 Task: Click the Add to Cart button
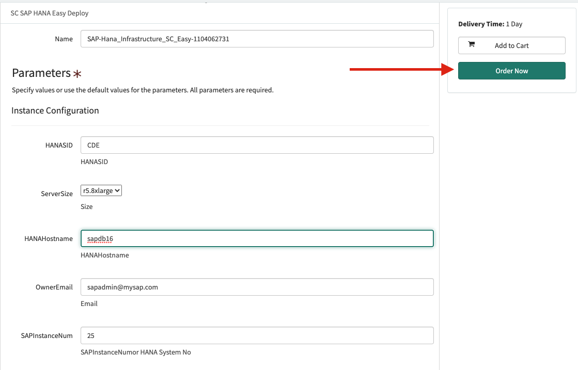pyautogui.click(x=511, y=45)
